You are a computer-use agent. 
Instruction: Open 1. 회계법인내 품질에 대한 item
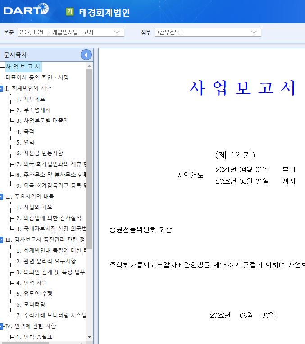51,250
